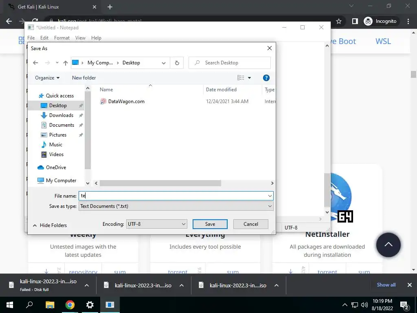The image size is (417, 313).
Task: Show hidden tray icons chevron
Action: click(345, 305)
